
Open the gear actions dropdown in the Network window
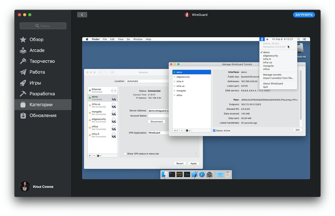(99, 156)
